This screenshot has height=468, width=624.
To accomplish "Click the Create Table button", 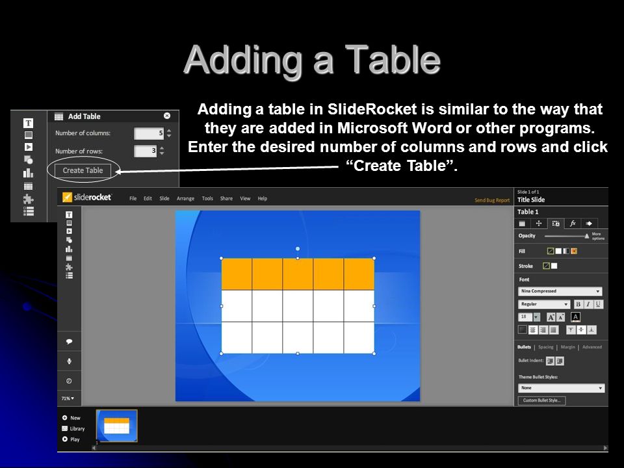I will click(x=83, y=170).
